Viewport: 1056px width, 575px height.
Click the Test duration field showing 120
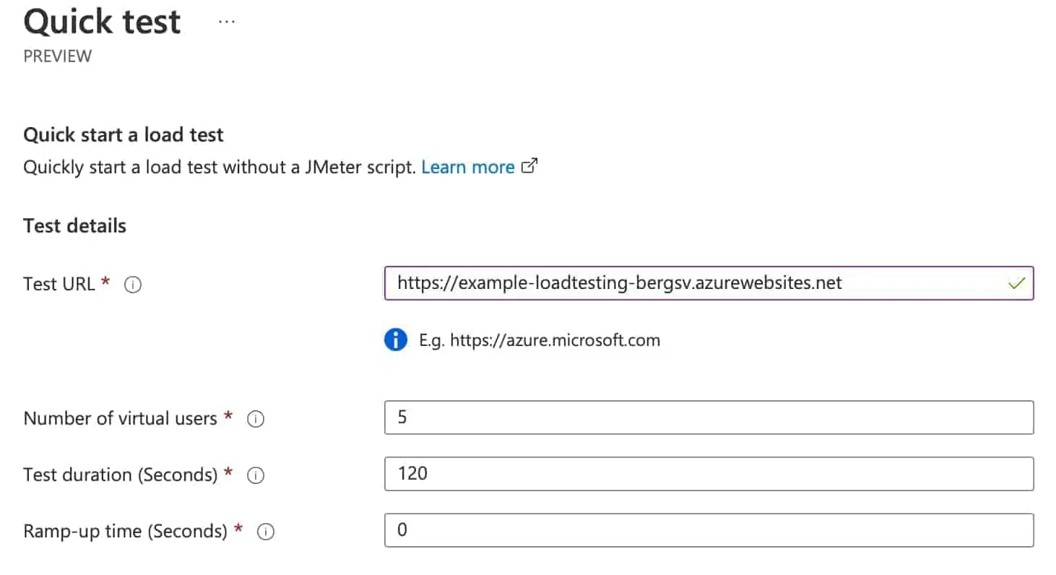tap(708, 474)
